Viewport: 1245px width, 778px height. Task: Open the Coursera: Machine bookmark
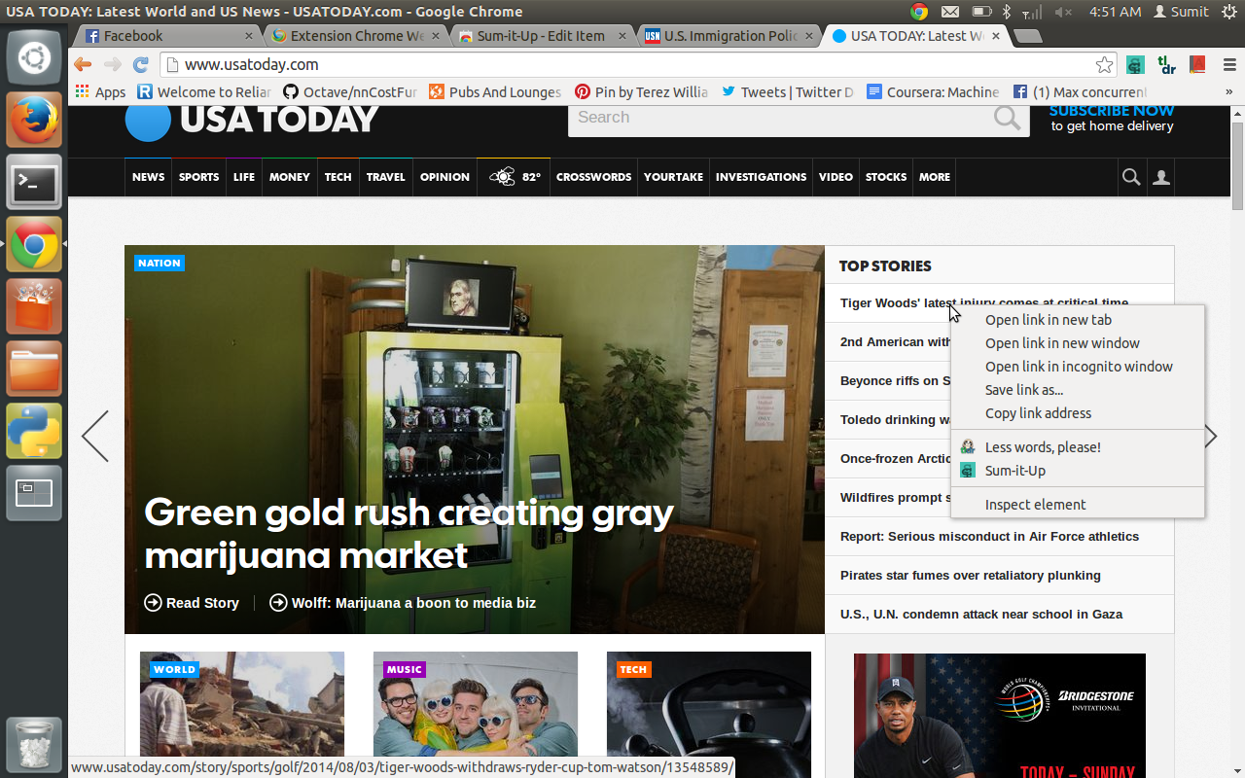[932, 91]
